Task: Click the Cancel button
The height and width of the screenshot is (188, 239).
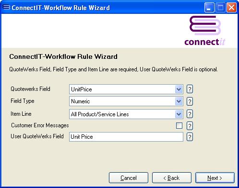Action: [129, 177]
